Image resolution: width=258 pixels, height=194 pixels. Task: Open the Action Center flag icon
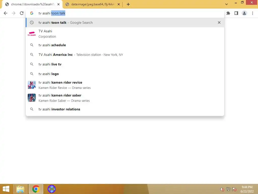pos(234,189)
